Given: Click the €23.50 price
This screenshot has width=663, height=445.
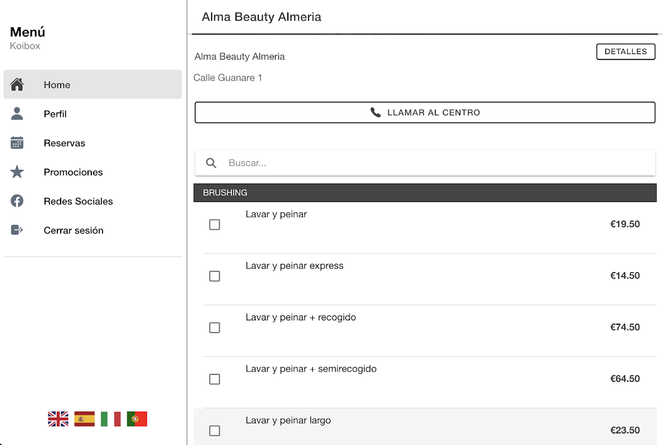Looking at the screenshot, I should [625, 430].
